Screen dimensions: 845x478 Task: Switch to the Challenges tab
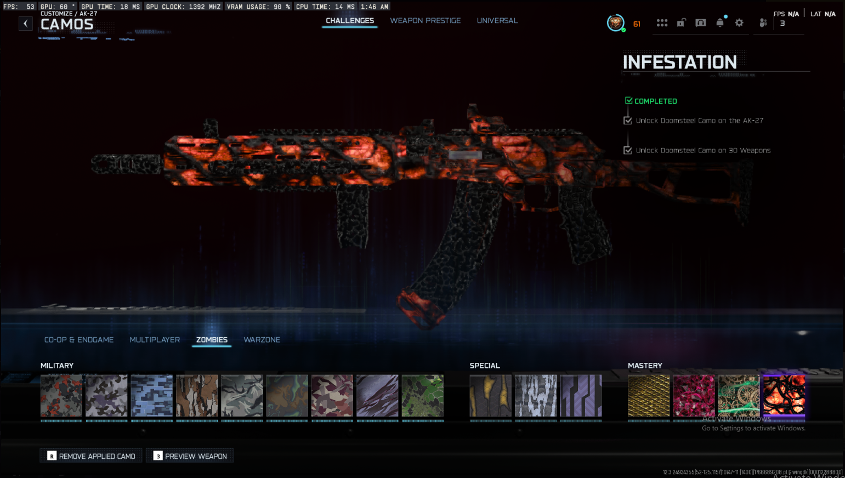(x=350, y=21)
